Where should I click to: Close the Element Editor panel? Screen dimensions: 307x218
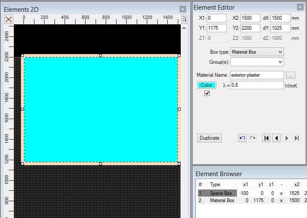tap(300, 7)
